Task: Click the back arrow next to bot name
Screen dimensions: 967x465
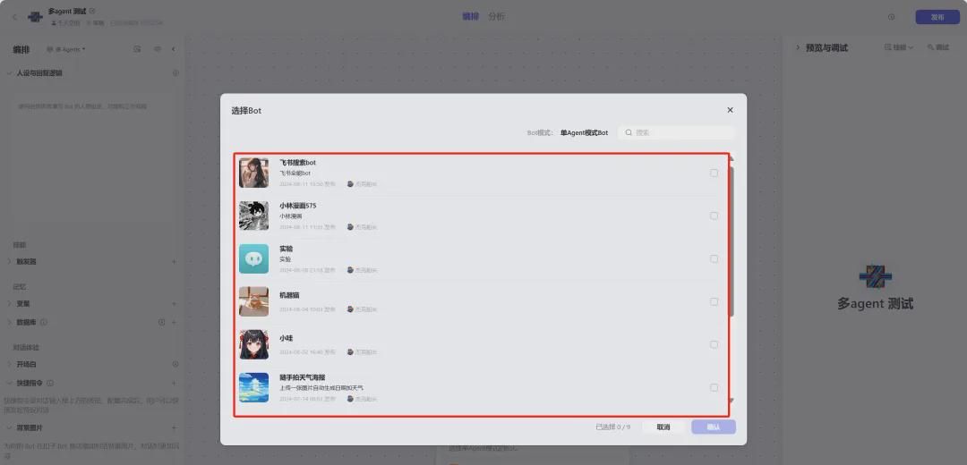Action: point(14,16)
